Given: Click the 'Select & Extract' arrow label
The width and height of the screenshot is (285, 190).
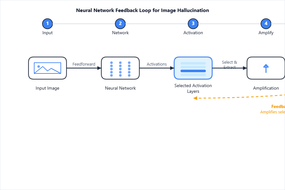Looking at the screenshot, I should [230, 65].
